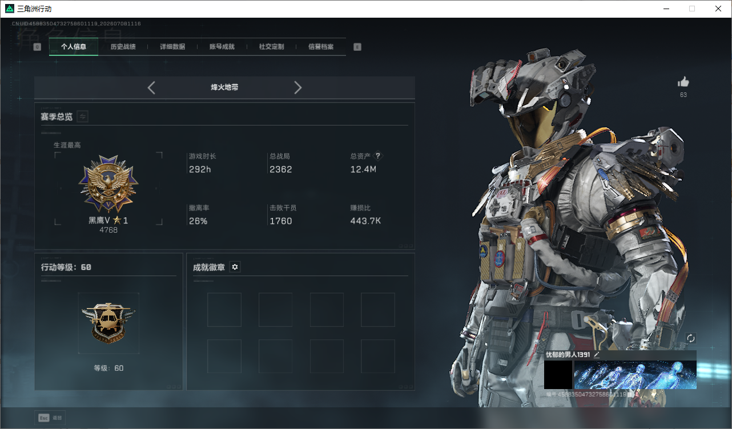
Task: Click the Esc 返回 button
Action: click(50, 418)
